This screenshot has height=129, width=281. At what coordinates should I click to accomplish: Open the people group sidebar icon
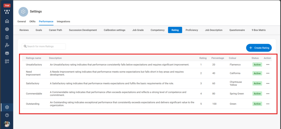7,53
